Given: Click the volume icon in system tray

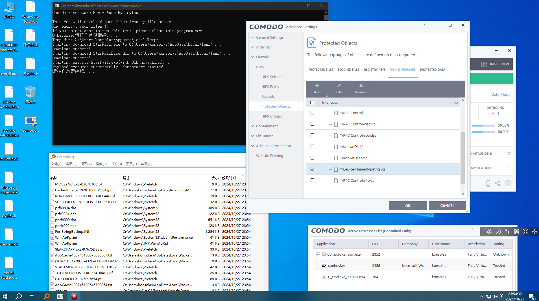Looking at the screenshot, I should coord(495,296).
